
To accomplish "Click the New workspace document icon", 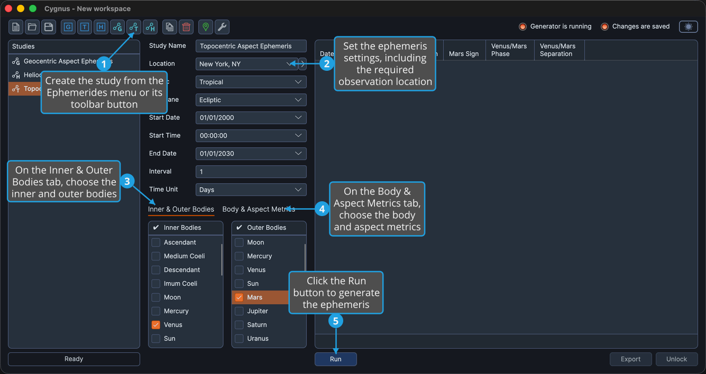I will (x=16, y=27).
